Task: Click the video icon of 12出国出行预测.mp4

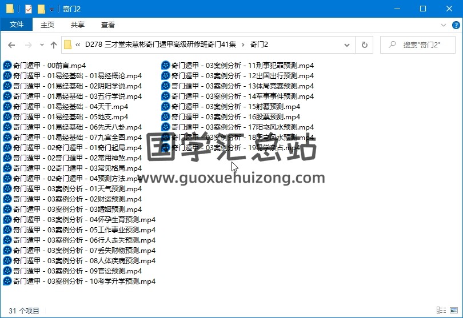Action: [166, 75]
